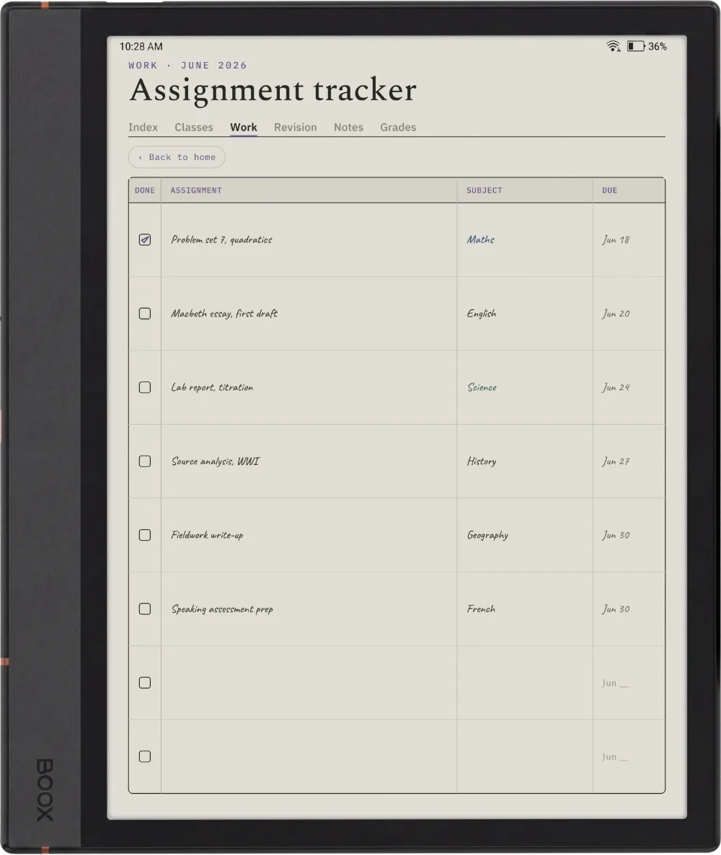Tap the WORK · JUNE 2026 heading
The image size is (721, 855).
pyautogui.click(x=187, y=66)
